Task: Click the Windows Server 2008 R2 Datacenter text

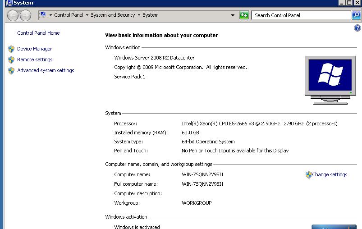Action: click(154, 58)
